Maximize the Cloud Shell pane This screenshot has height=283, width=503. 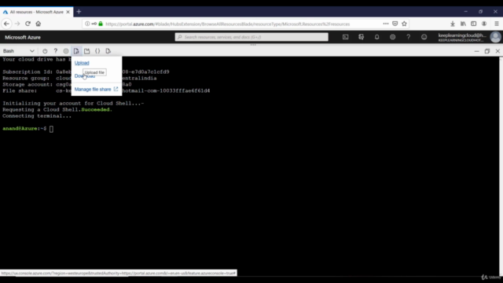tap(487, 51)
